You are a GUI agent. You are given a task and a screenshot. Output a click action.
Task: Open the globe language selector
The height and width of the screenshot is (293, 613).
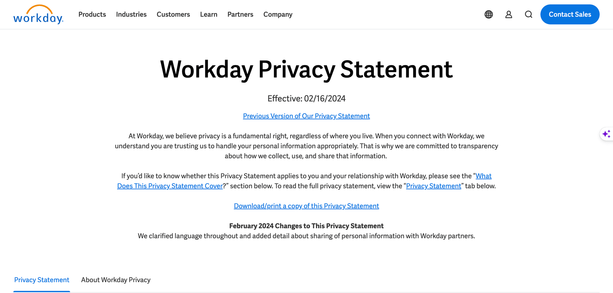coord(488,14)
